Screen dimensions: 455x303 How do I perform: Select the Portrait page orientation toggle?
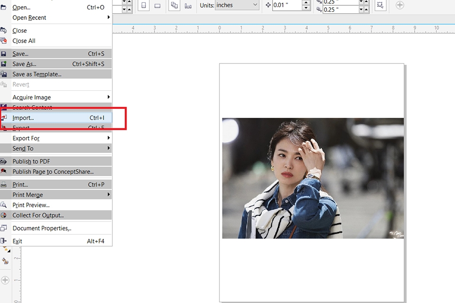[143, 5]
